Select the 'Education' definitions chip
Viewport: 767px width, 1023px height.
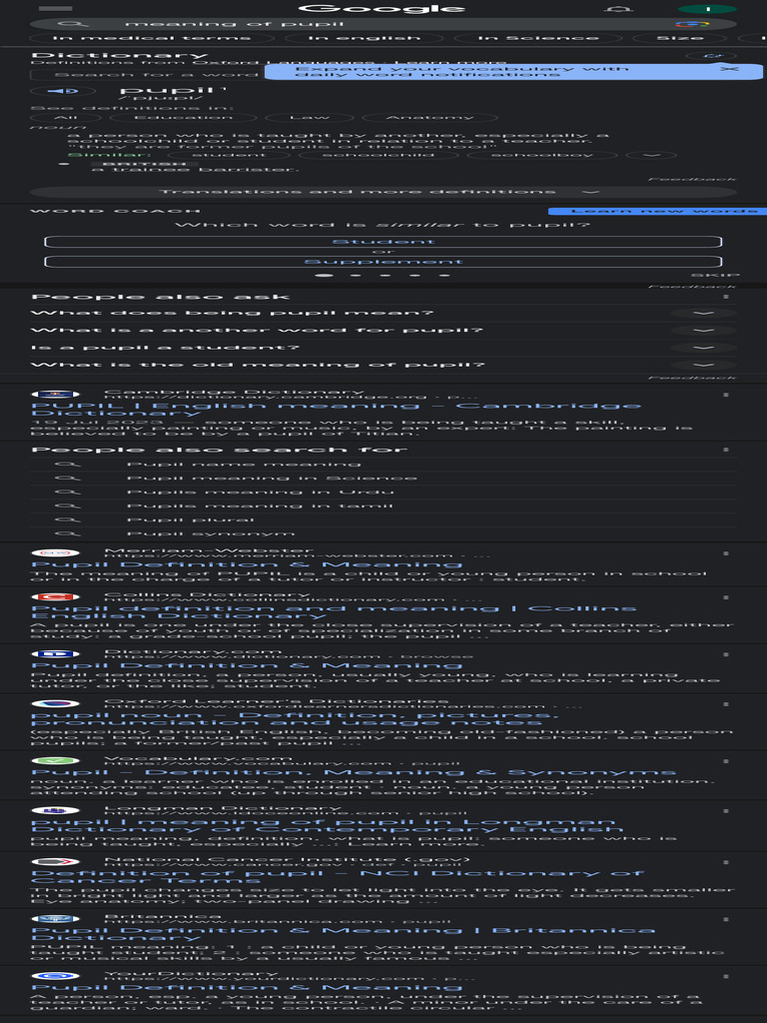click(x=184, y=118)
